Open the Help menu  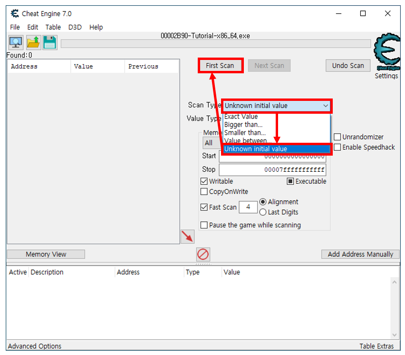point(96,27)
